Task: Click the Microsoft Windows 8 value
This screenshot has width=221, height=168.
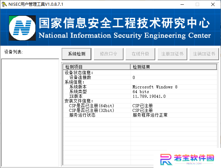Action: [155, 87]
